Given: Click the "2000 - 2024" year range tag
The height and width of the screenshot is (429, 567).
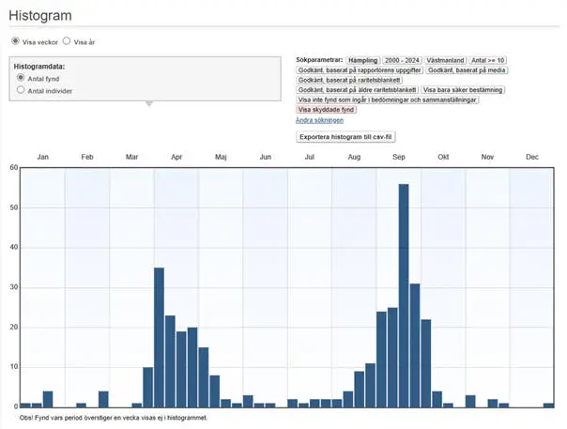Looking at the screenshot, I should point(404,59).
